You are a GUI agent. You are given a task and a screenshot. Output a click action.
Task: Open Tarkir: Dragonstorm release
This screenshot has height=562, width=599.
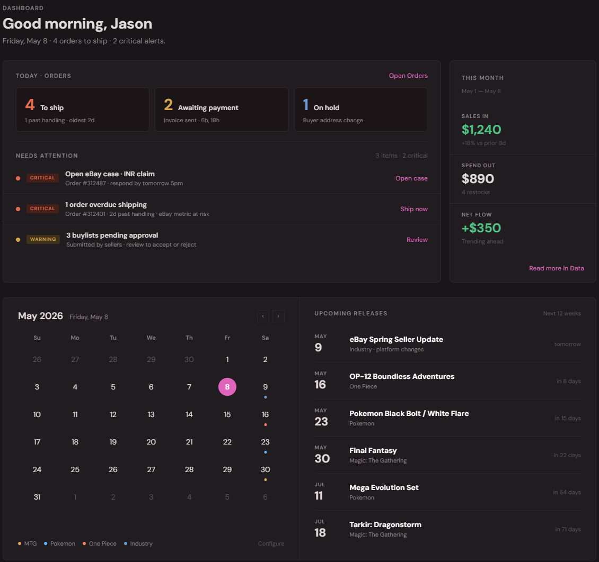point(447,529)
